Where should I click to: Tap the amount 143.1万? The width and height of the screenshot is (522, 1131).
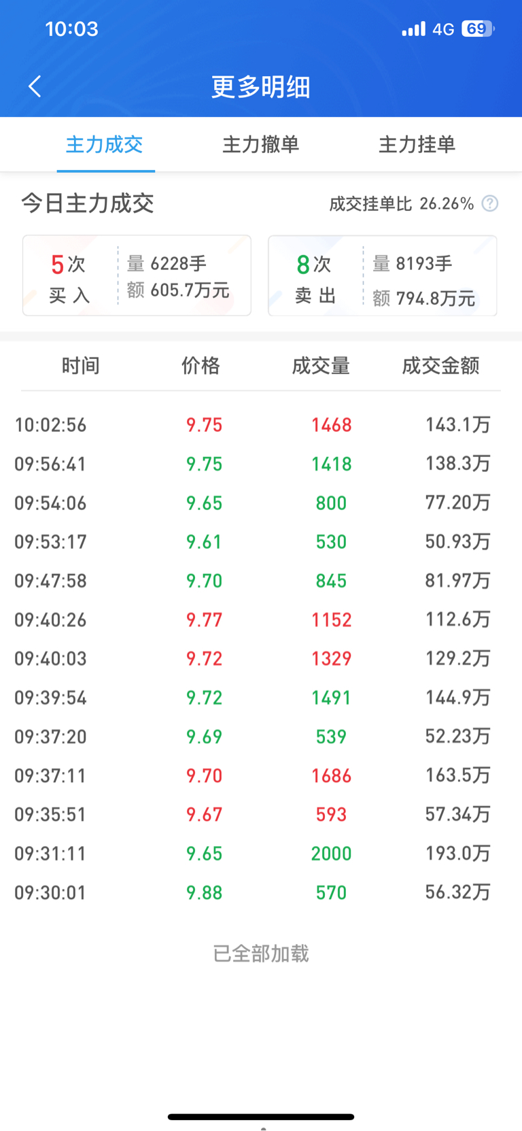pyautogui.click(x=458, y=425)
